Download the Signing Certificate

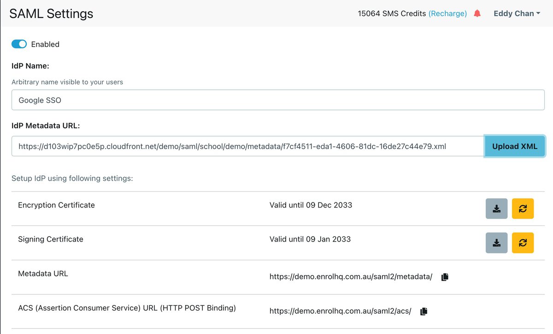pyautogui.click(x=496, y=243)
